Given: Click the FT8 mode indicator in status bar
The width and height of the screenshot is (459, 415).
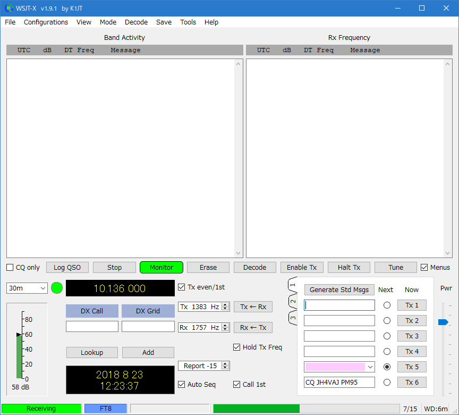Looking at the screenshot, I should [x=106, y=409].
